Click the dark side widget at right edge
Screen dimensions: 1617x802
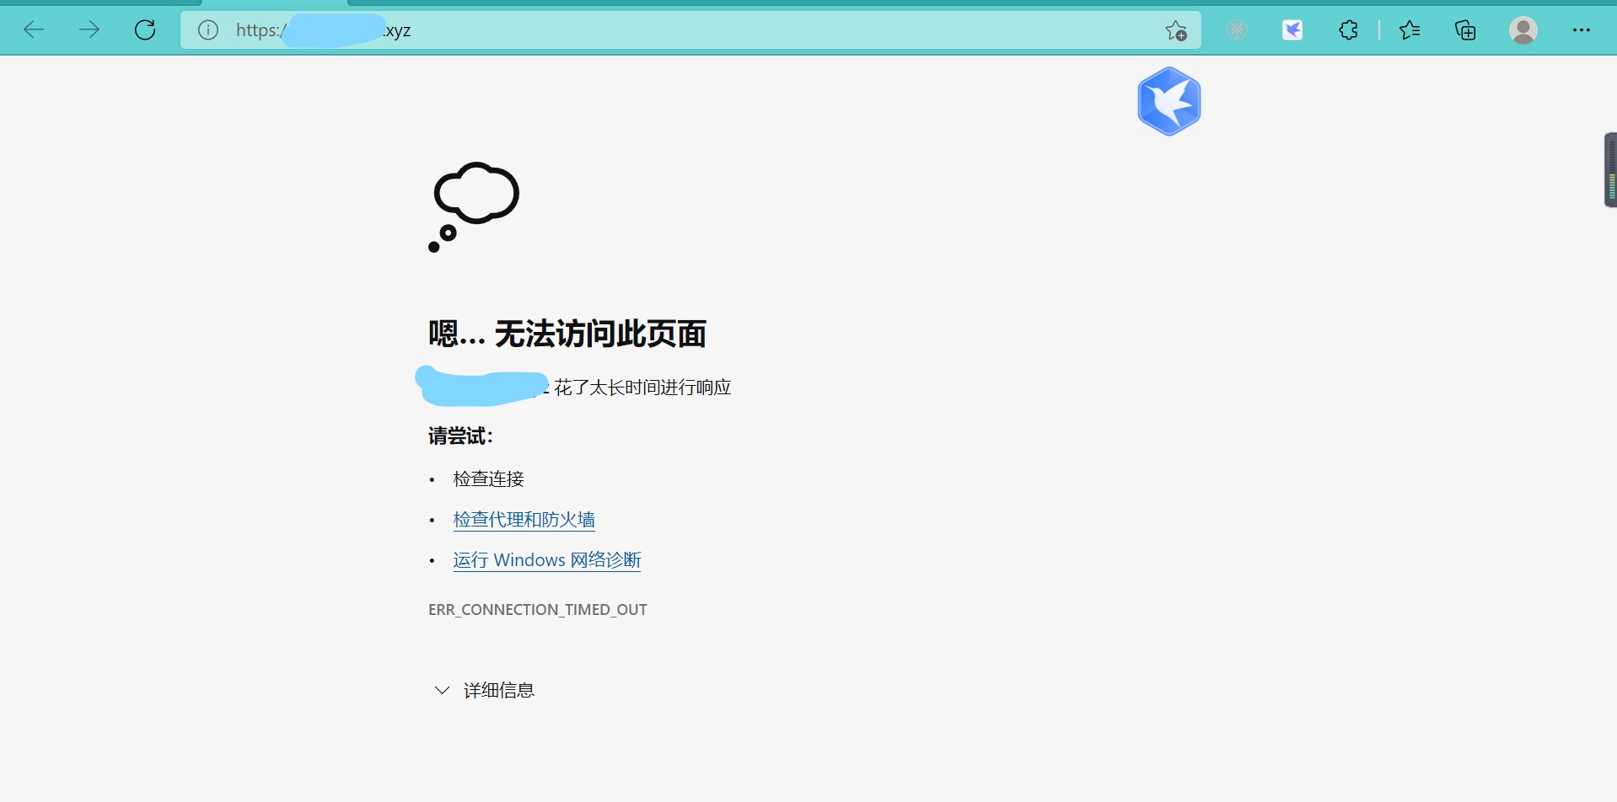1610,169
